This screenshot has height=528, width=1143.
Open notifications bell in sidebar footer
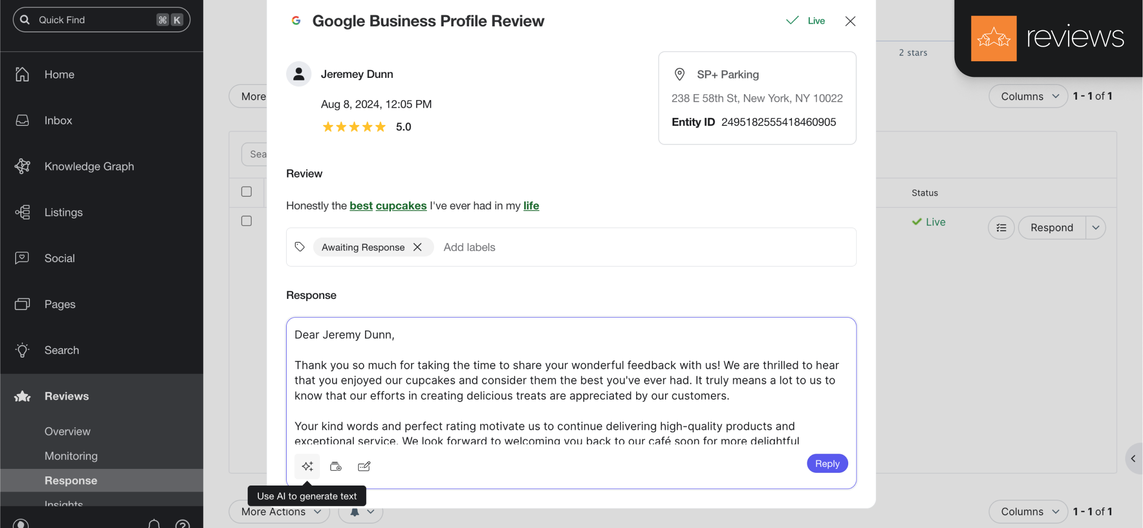tap(154, 523)
